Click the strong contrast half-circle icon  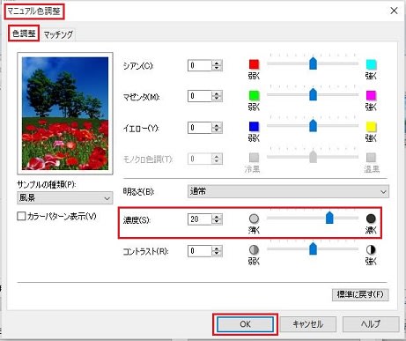(371, 250)
